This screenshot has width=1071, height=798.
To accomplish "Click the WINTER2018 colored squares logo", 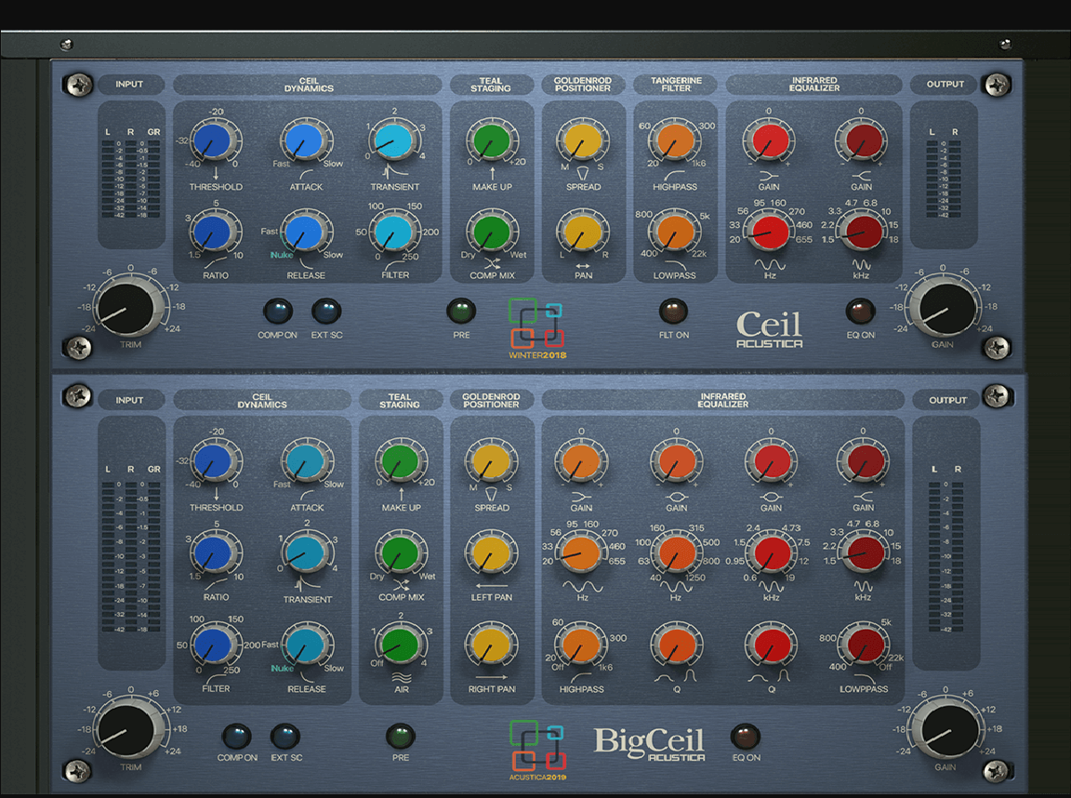I will 536,323.
